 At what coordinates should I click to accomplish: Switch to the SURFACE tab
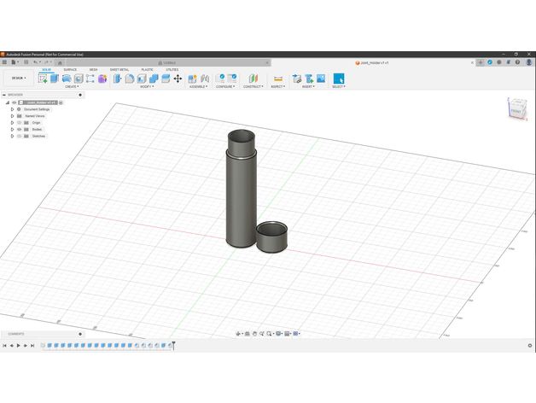70,69
